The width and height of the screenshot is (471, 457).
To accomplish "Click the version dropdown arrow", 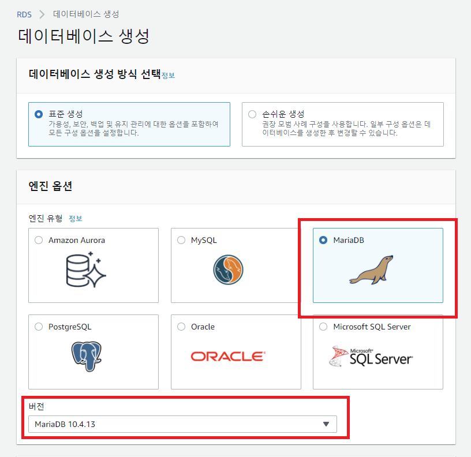I will [x=326, y=424].
